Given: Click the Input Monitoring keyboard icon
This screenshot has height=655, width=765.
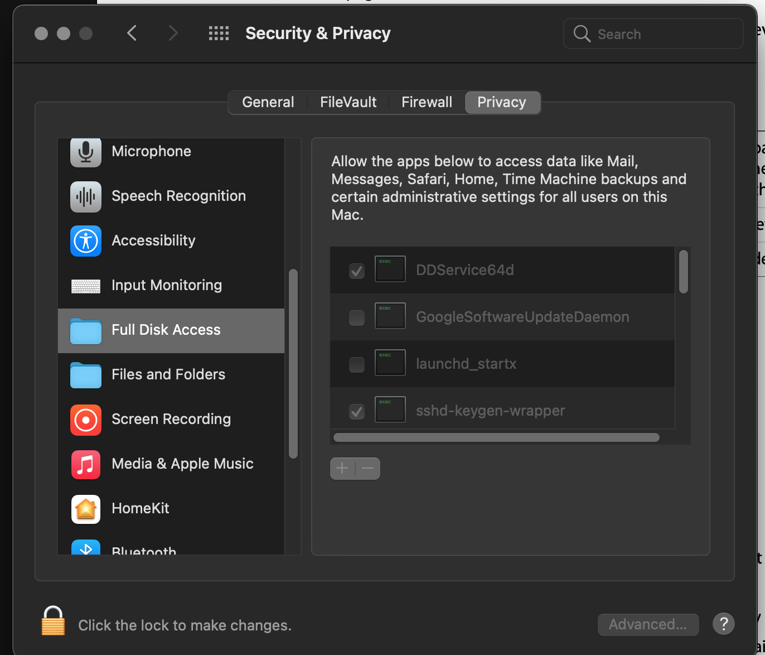Looking at the screenshot, I should 85,286.
